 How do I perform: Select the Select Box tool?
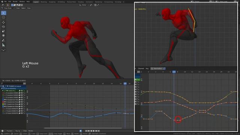[x=3, y=13]
